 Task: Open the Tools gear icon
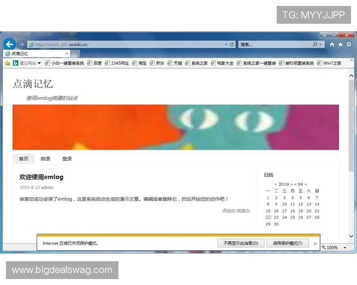[349, 45]
